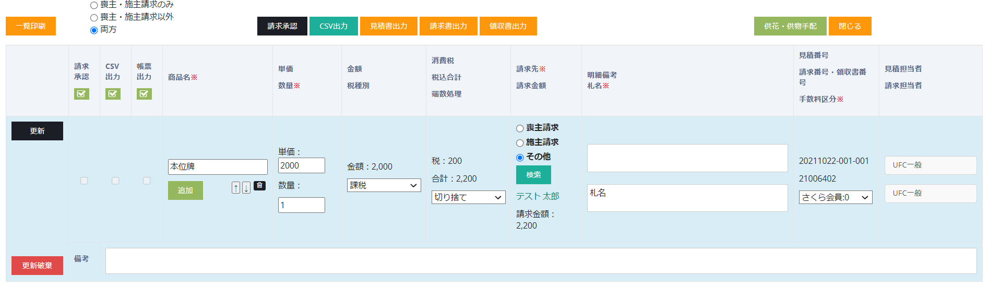The width and height of the screenshot is (989, 287).
Task: Delete the item row using trash icon
Action: pos(259,186)
